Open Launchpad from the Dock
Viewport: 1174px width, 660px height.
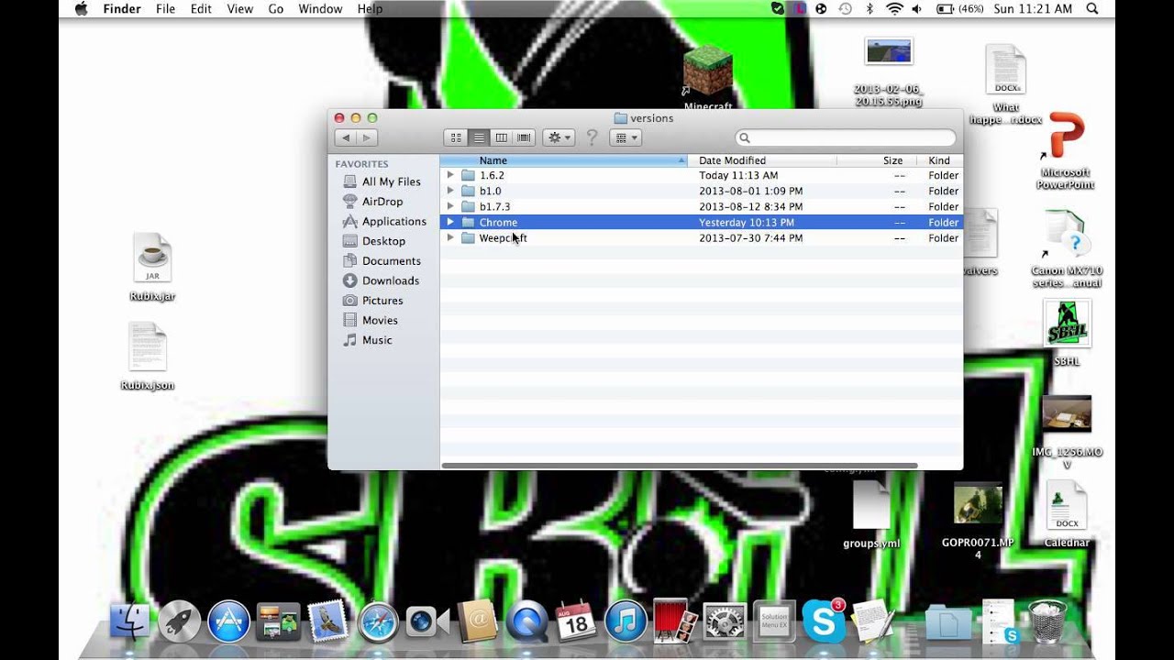point(179,622)
